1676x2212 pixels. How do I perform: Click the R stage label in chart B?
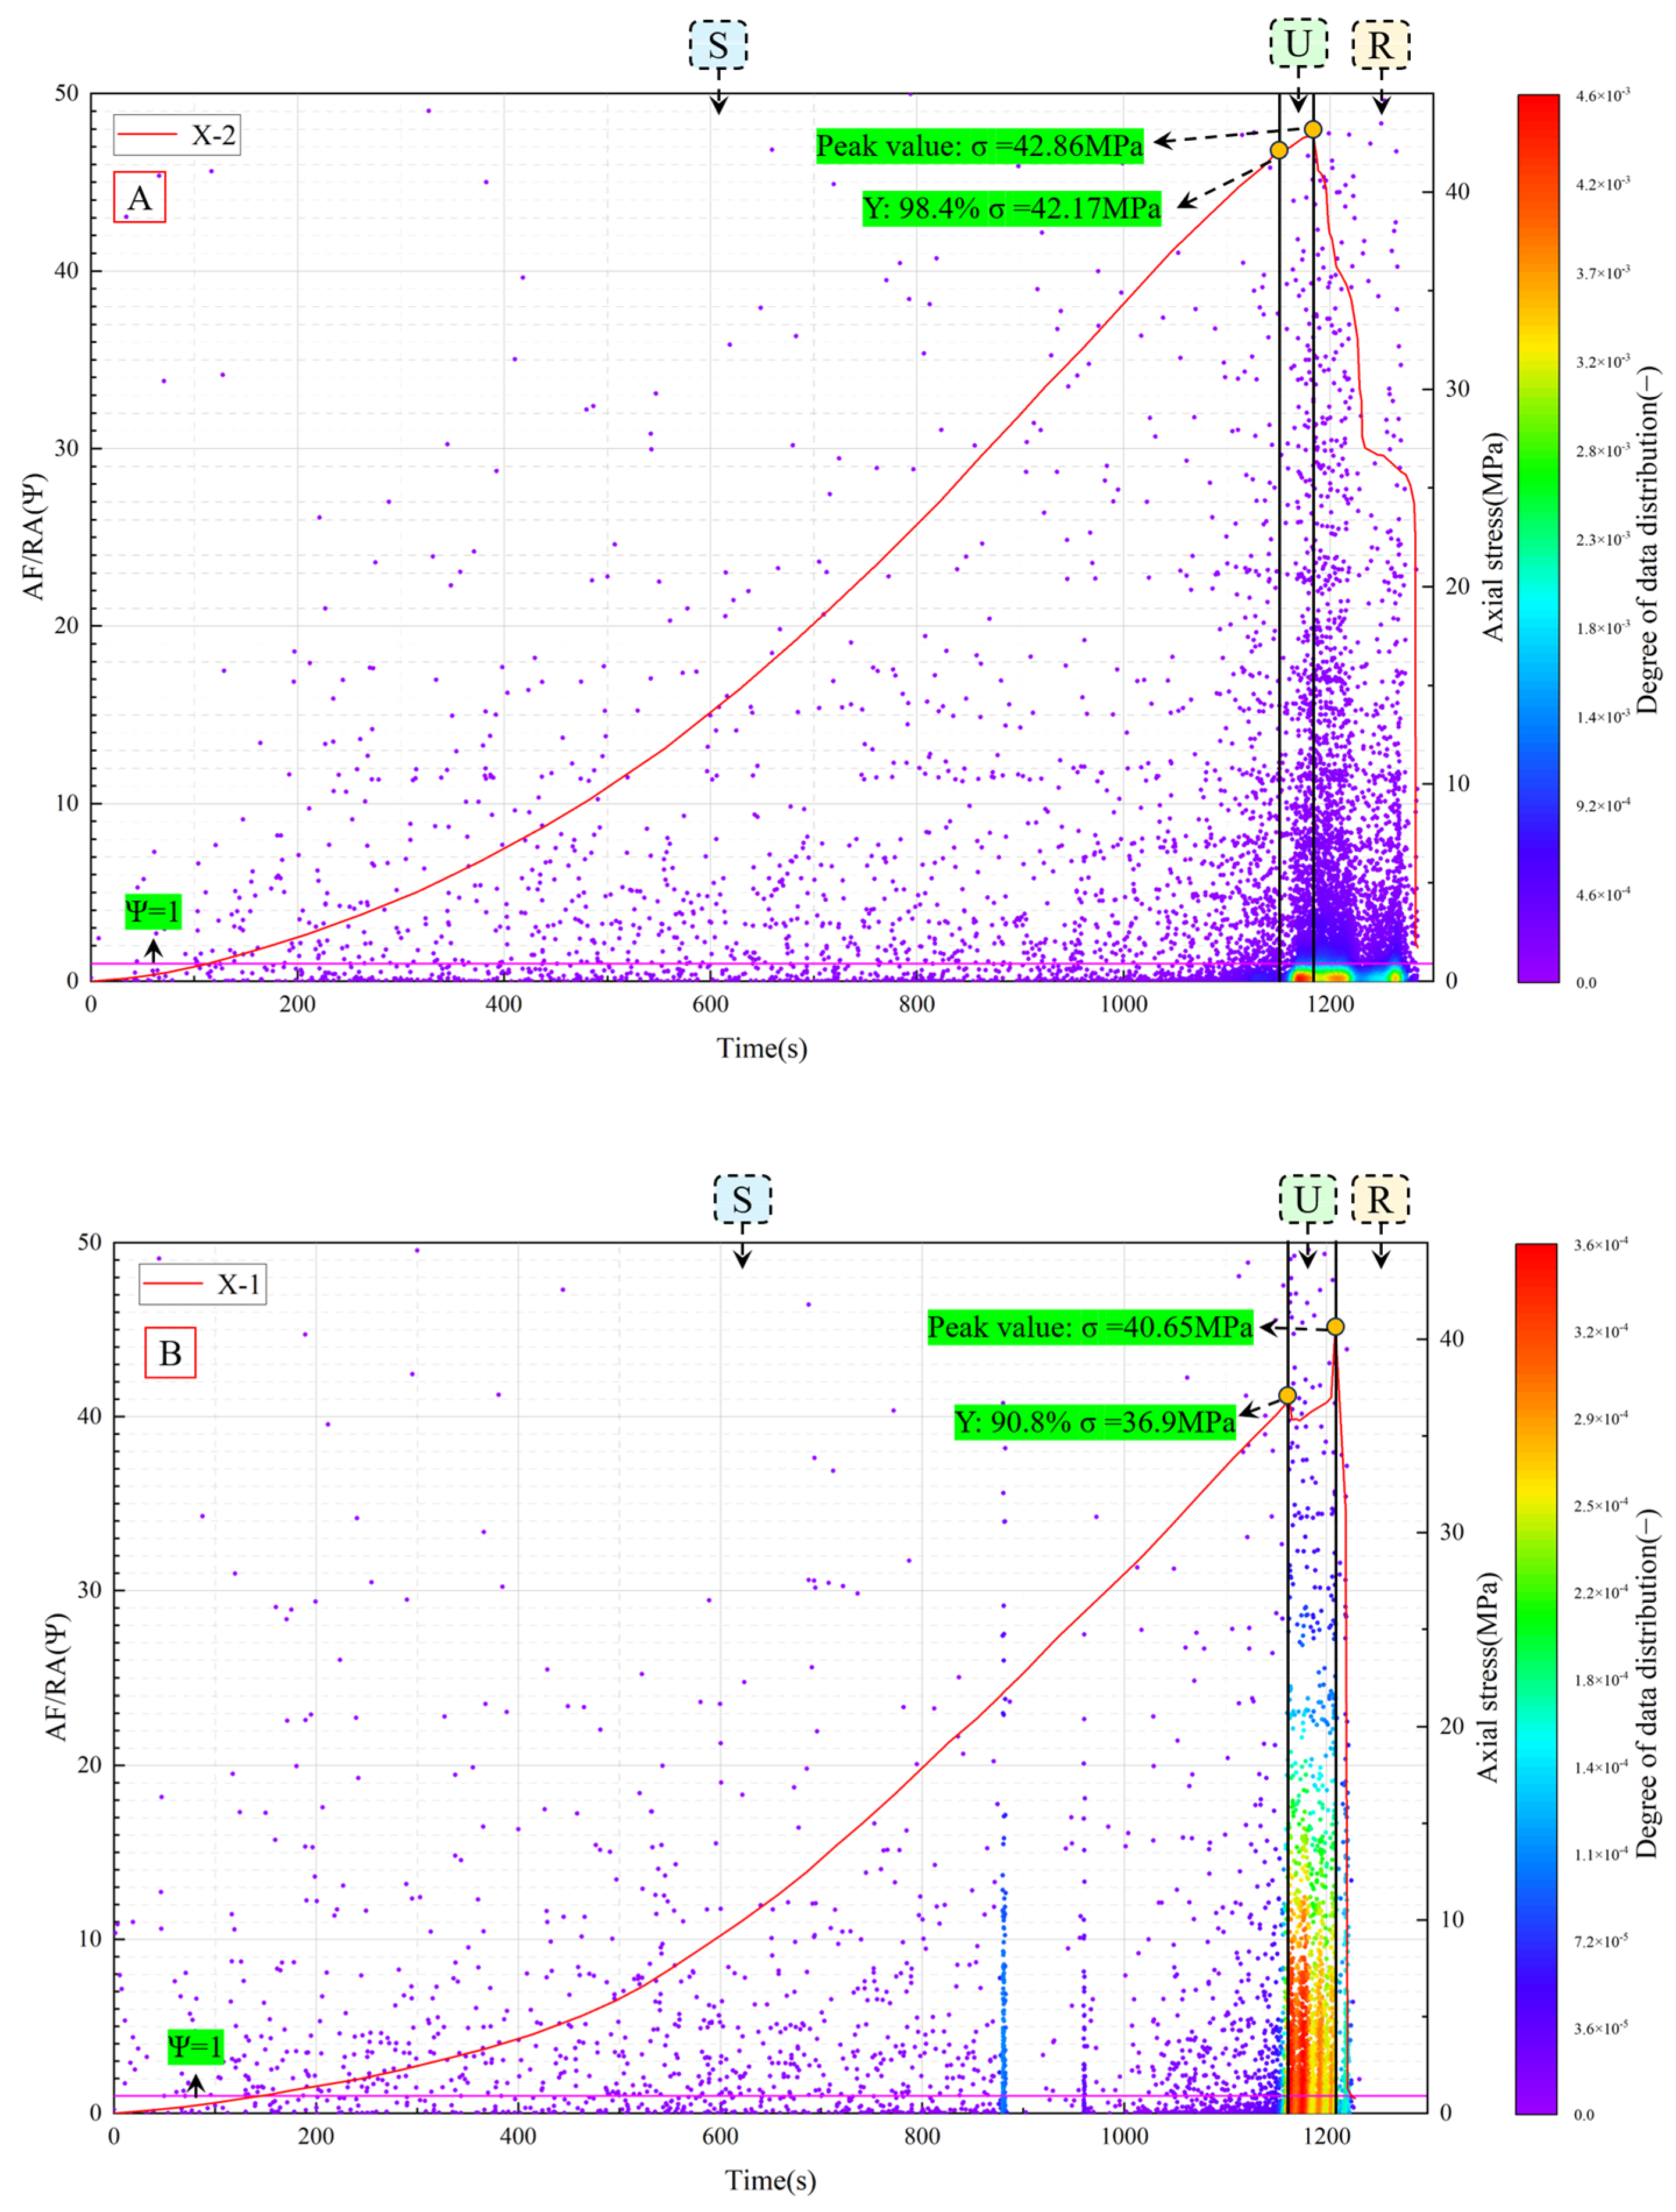coord(1380,1199)
